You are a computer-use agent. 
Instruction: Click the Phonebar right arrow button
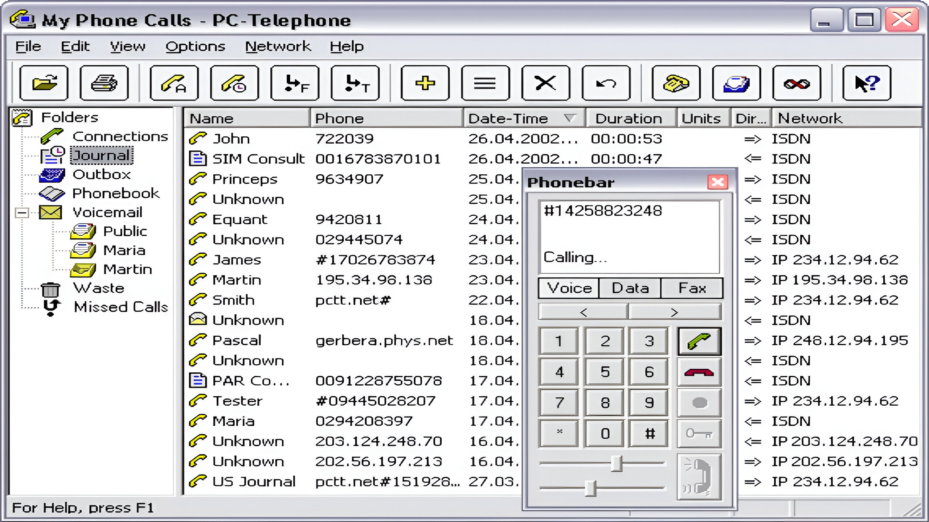coord(675,312)
